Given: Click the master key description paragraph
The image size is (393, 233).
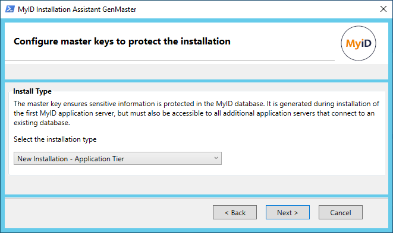Looking at the screenshot, I should pos(196,113).
